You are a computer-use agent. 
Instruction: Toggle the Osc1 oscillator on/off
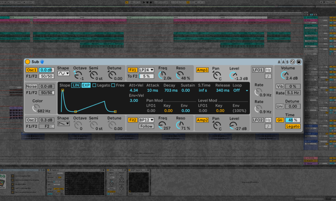[32, 70]
